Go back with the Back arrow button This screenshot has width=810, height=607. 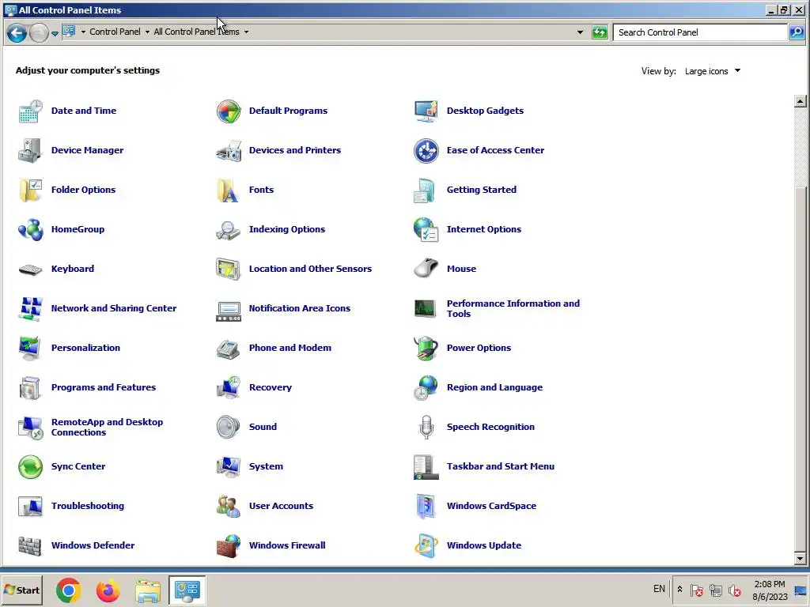pos(17,33)
